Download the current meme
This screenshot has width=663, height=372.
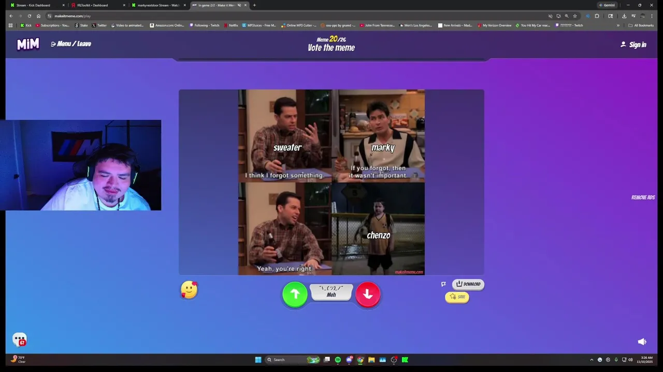click(468, 284)
